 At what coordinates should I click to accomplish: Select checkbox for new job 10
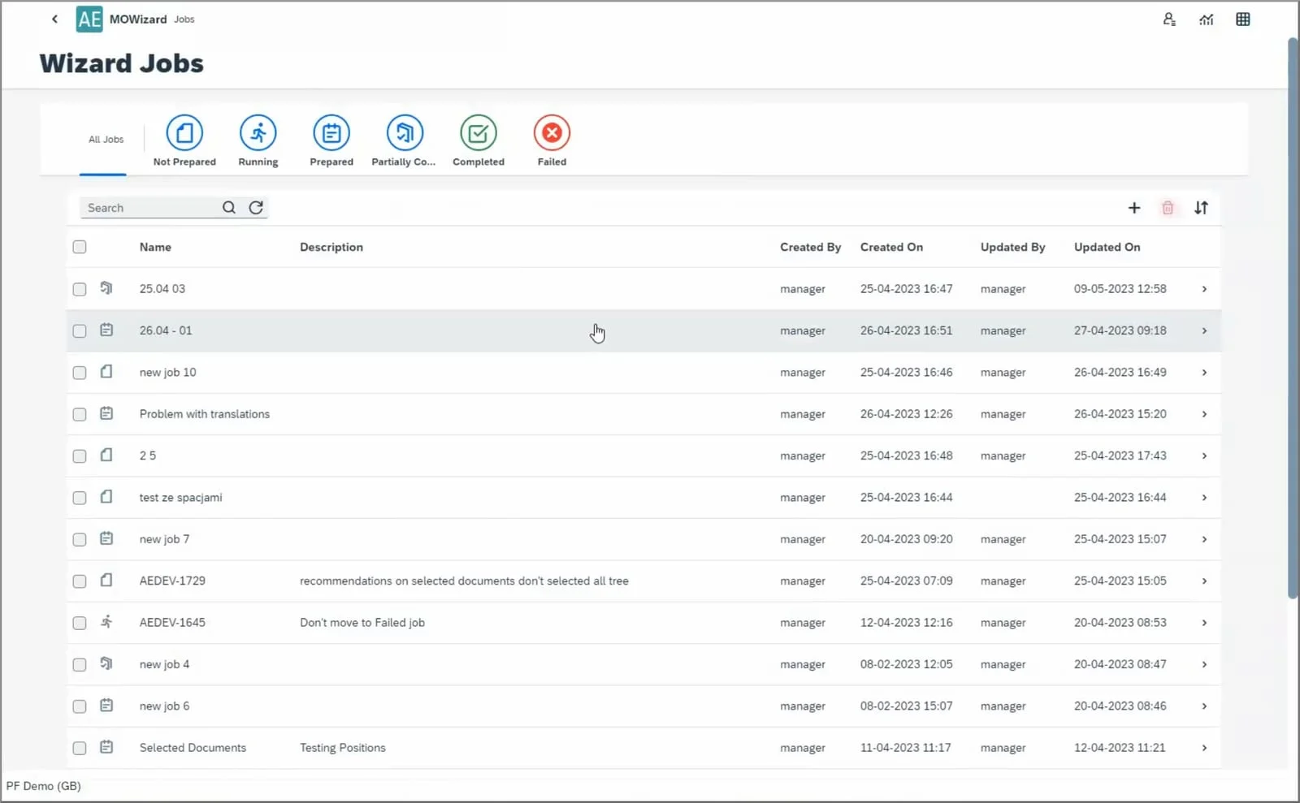pos(80,373)
